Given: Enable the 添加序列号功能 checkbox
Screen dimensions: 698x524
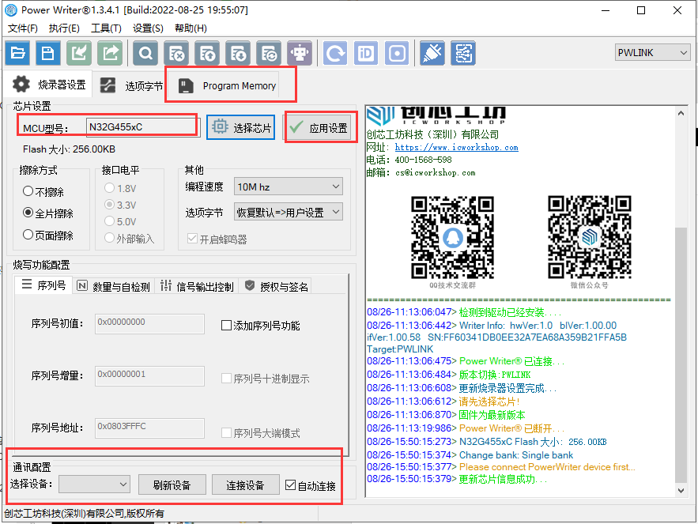Looking at the screenshot, I should pos(227,326).
